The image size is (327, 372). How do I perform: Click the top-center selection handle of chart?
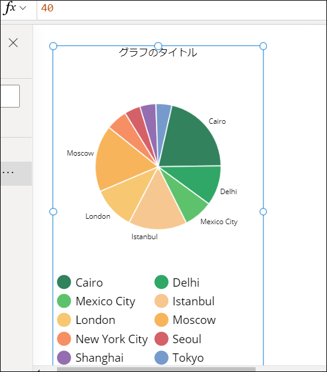pos(158,46)
